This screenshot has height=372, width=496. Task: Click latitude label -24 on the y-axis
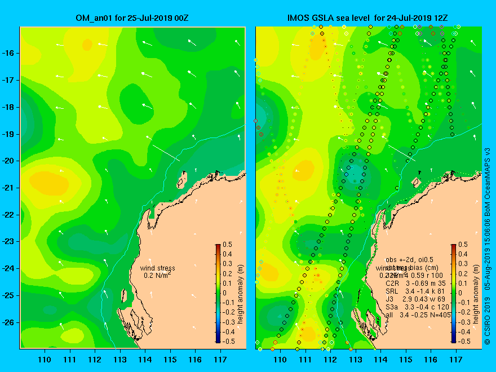pyautogui.click(x=8, y=268)
